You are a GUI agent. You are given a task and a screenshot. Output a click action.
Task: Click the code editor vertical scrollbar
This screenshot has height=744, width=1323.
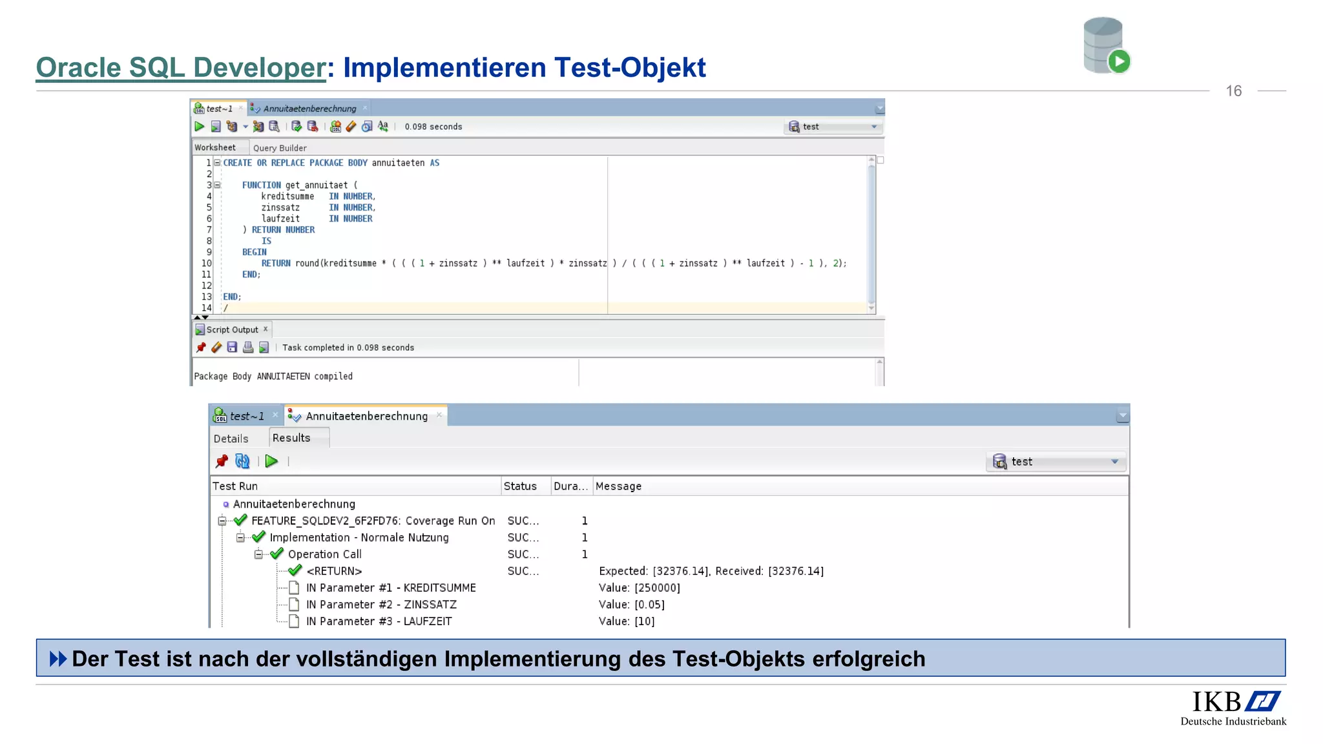point(871,234)
